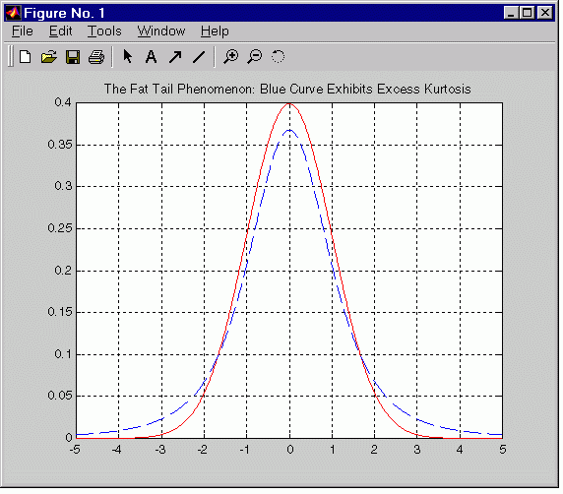Activate the Zoom Out magnifier
Image resolution: width=563 pixels, height=494 pixels.
[255, 57]
